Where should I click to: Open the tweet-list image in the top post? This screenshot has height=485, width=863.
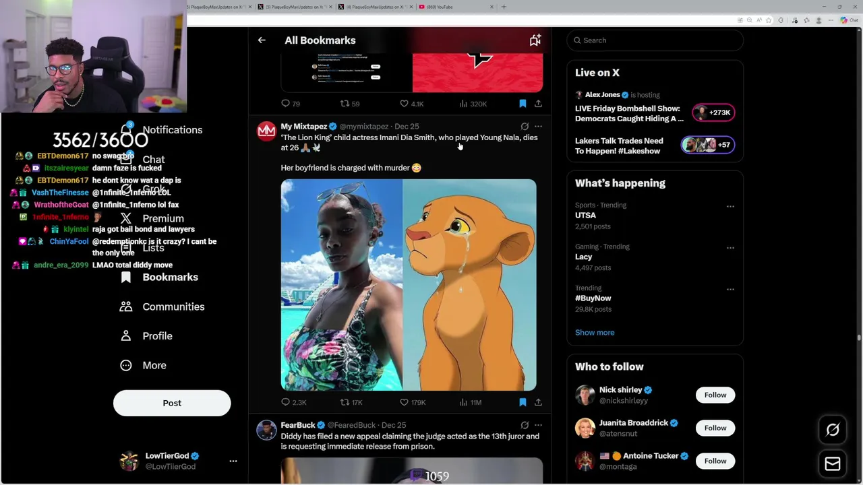click(346, 73)
